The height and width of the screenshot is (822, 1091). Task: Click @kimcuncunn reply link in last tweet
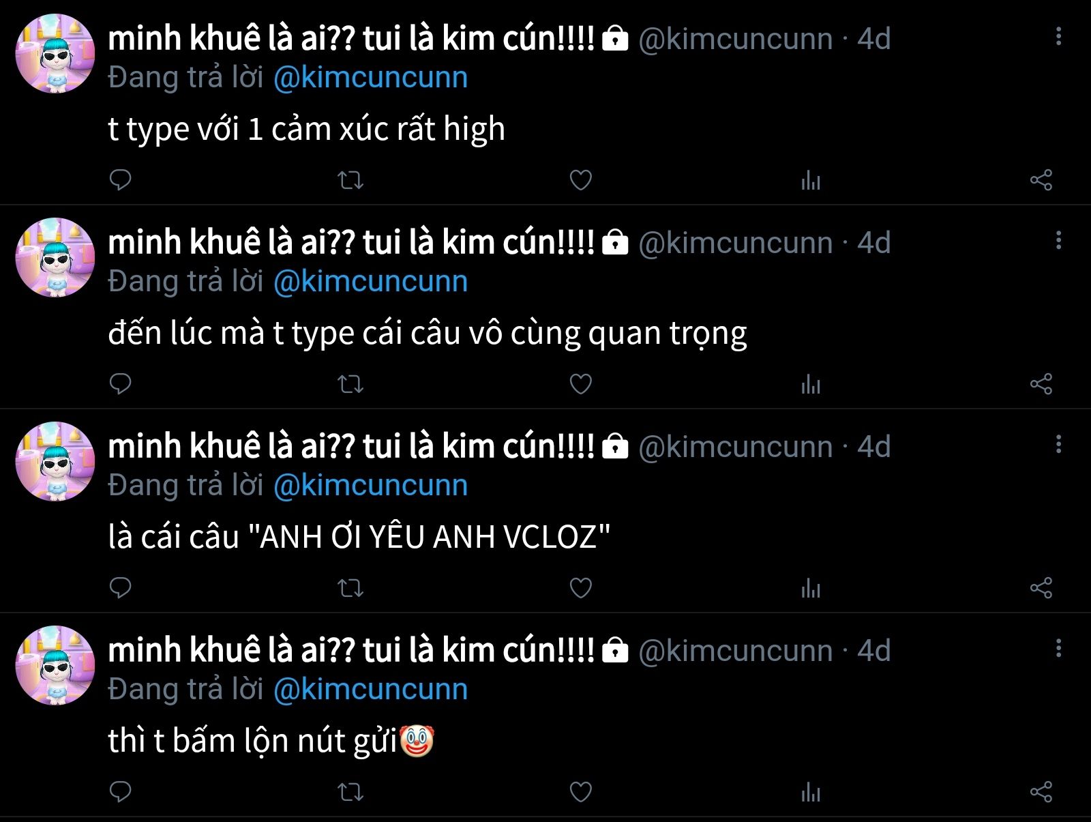click(370, 690)
